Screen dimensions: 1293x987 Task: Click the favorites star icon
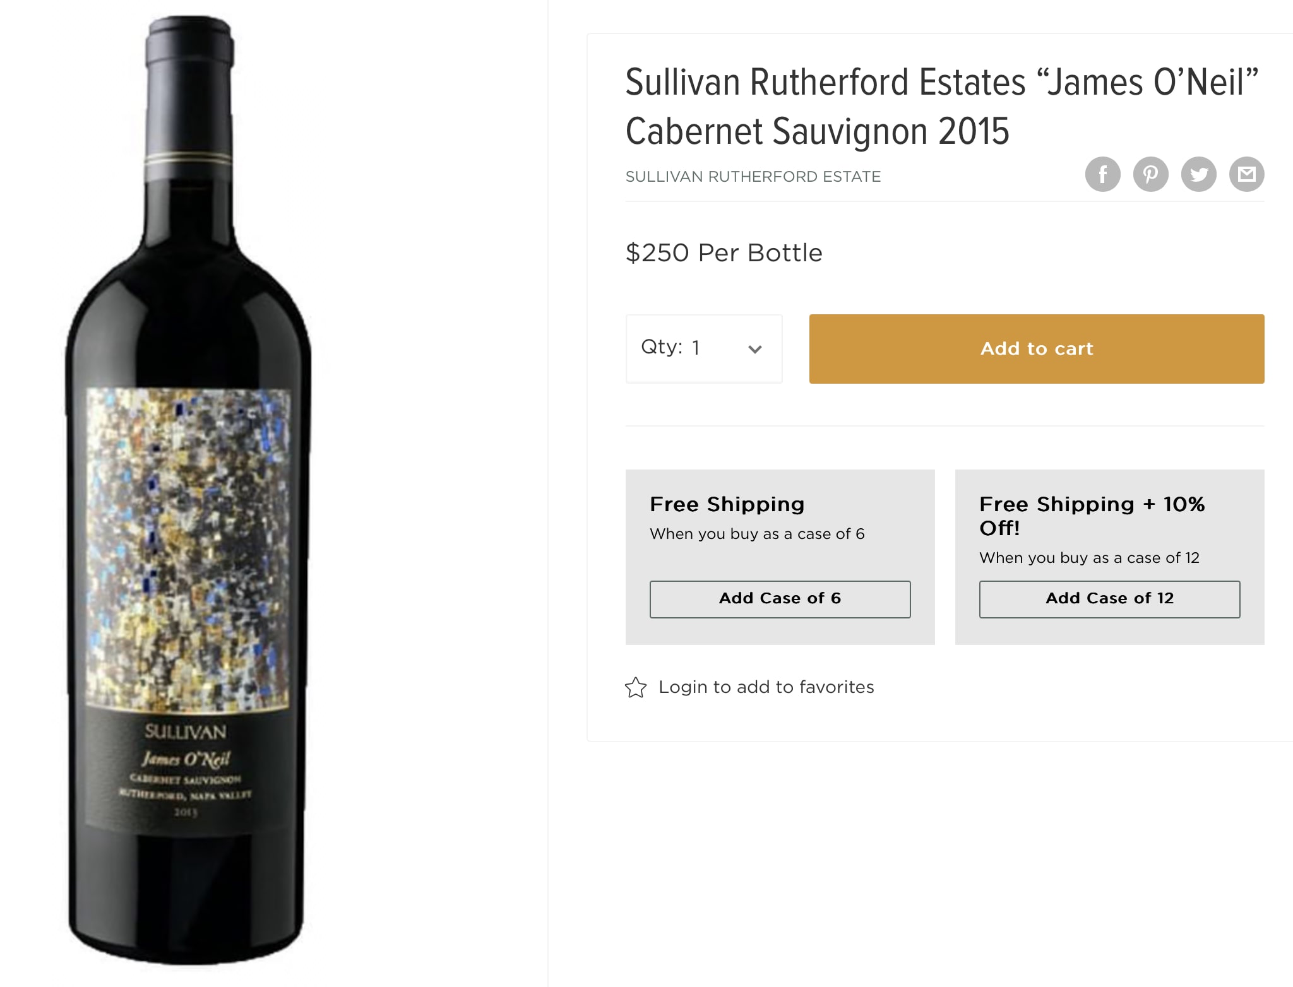pyautogui.click(x=636, y=687)
